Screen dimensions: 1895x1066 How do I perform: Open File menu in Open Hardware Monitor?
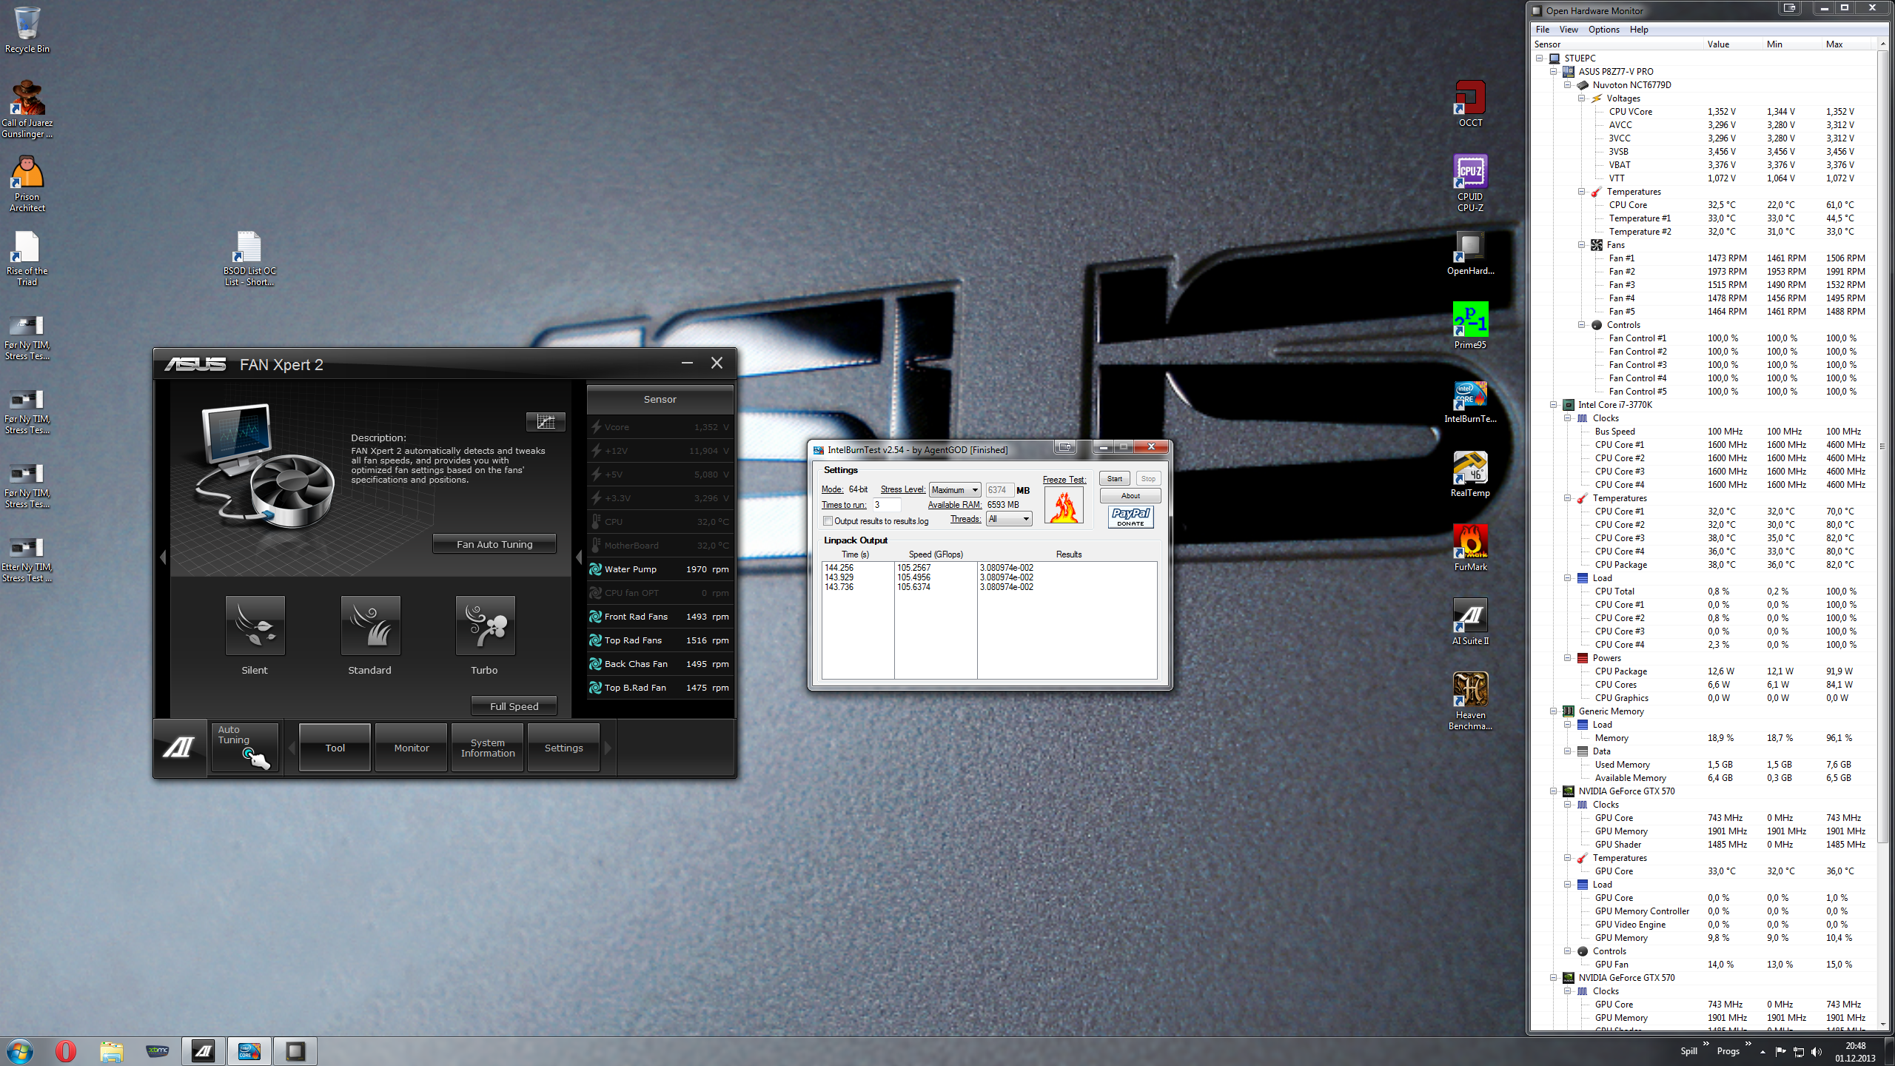coord(1543,30)
